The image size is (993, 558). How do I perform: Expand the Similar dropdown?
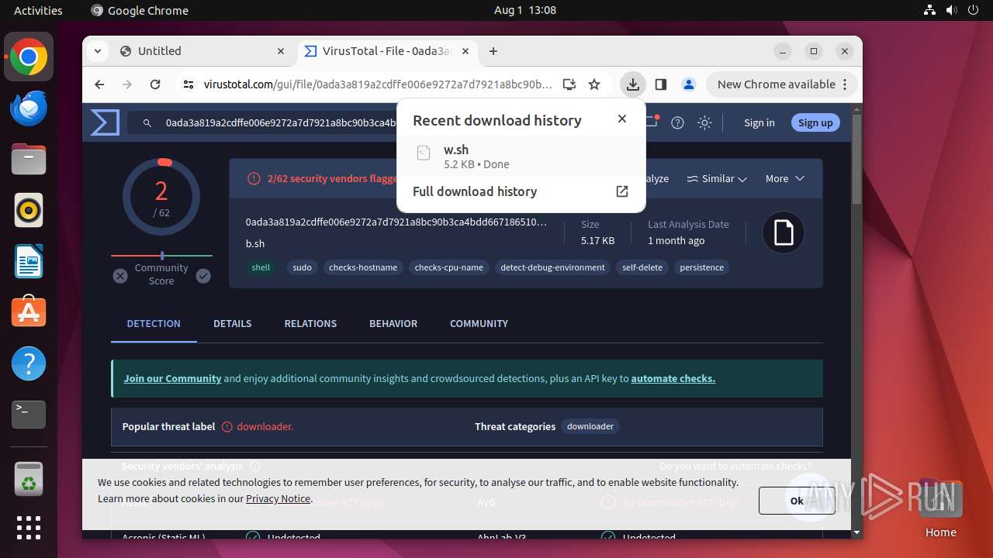point(717,178)
